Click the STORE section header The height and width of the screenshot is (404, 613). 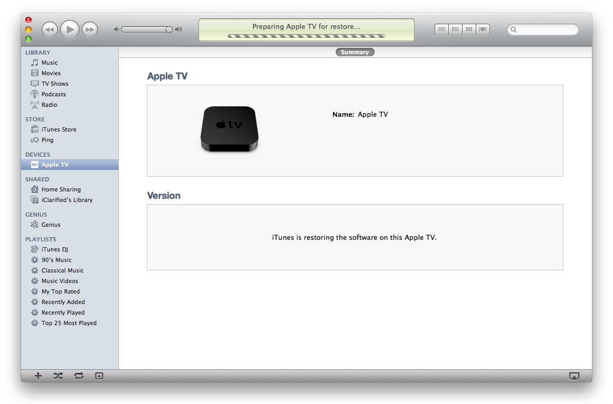click(35, 119)
